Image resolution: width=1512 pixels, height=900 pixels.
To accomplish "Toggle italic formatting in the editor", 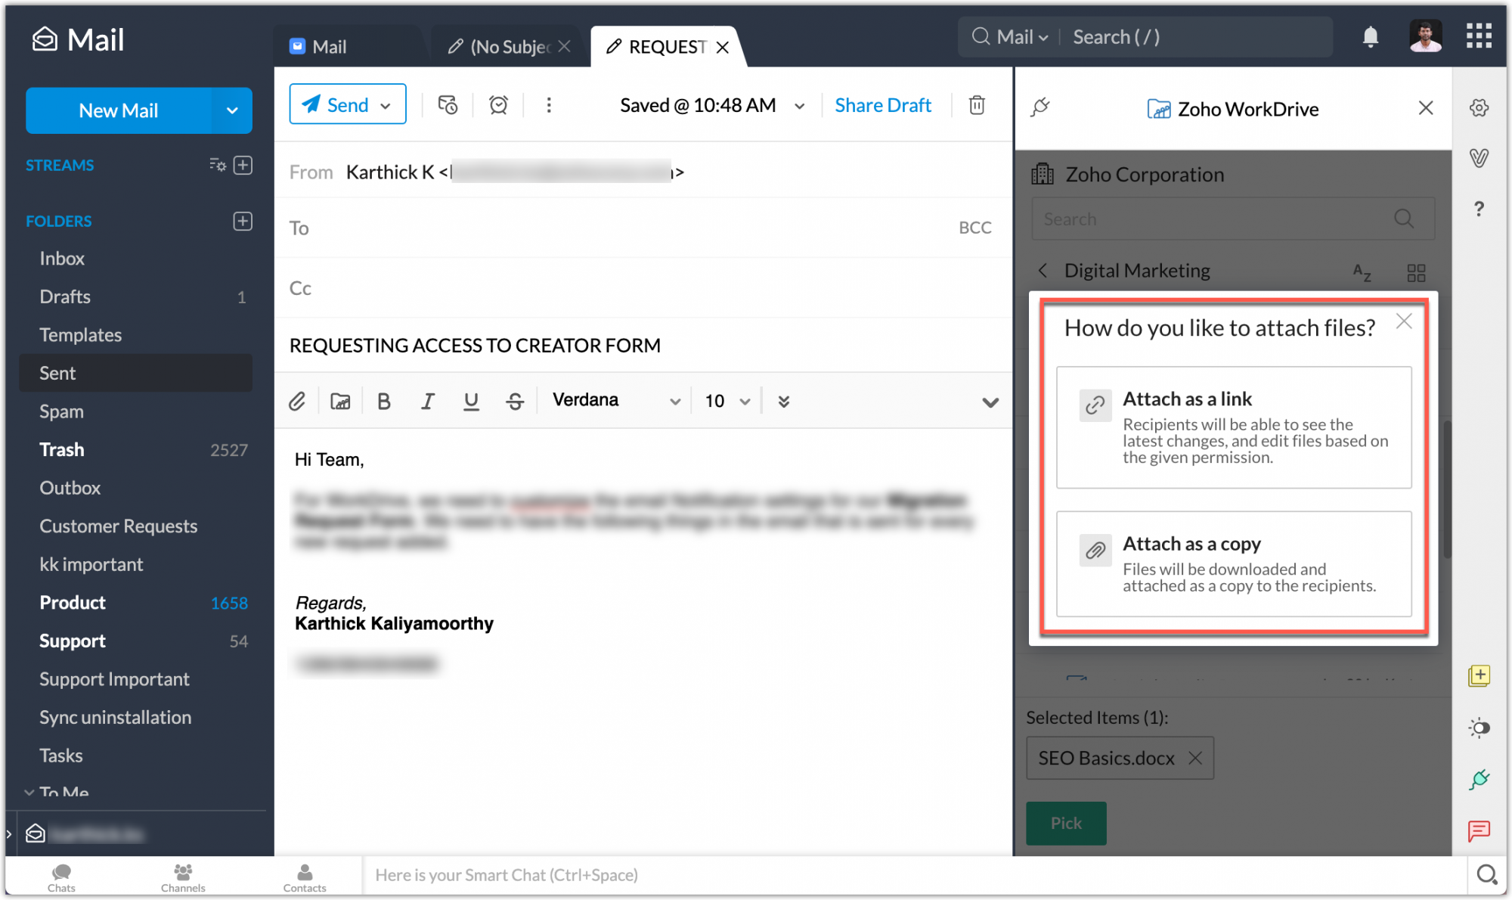I will click(428, 401).
